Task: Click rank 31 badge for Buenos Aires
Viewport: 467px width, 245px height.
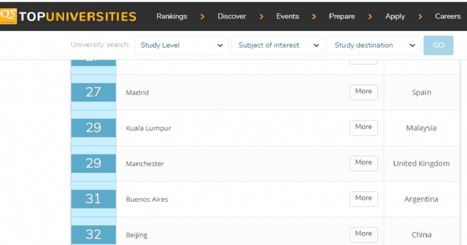Action: point(93,199)
